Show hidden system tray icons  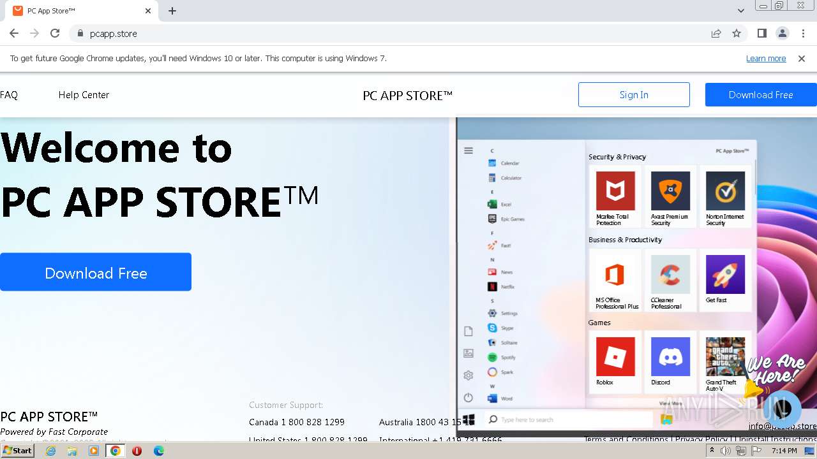click(x=712, y=451)
